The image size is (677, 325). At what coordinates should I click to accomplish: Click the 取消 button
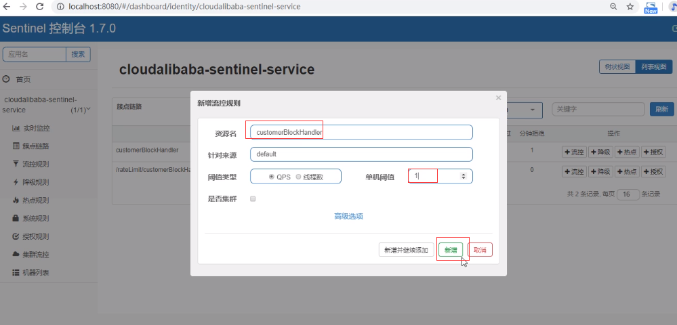coord(480,250)
